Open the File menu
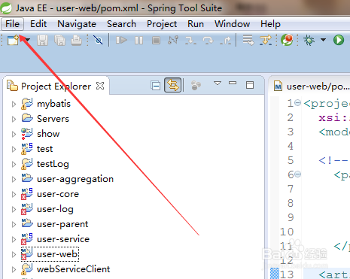 click(x=12, y=24)
